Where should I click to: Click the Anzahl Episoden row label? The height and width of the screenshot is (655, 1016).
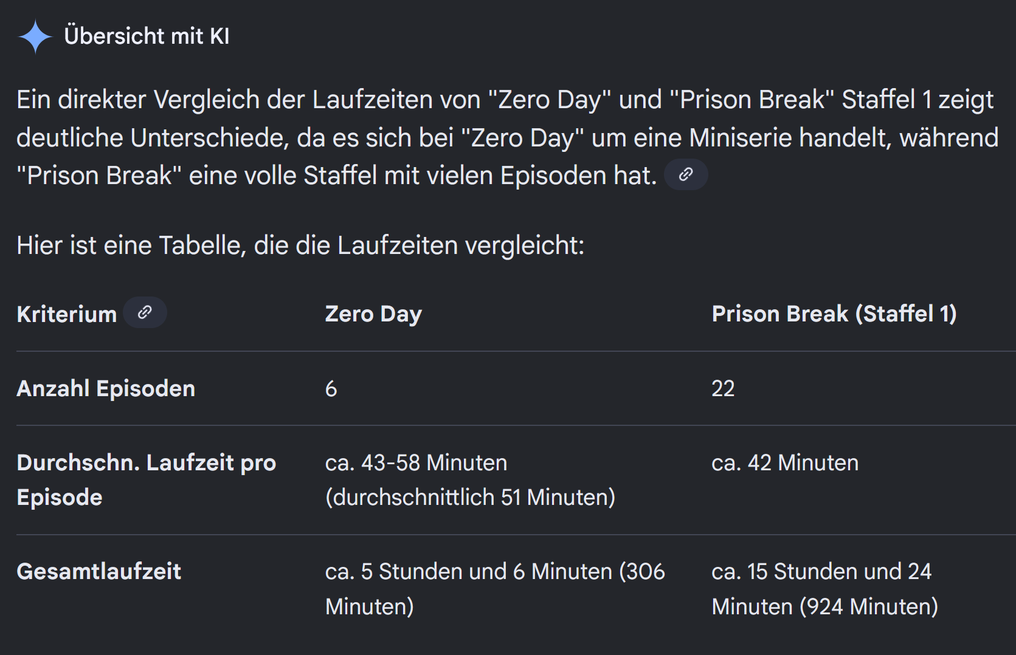[106, 388]
